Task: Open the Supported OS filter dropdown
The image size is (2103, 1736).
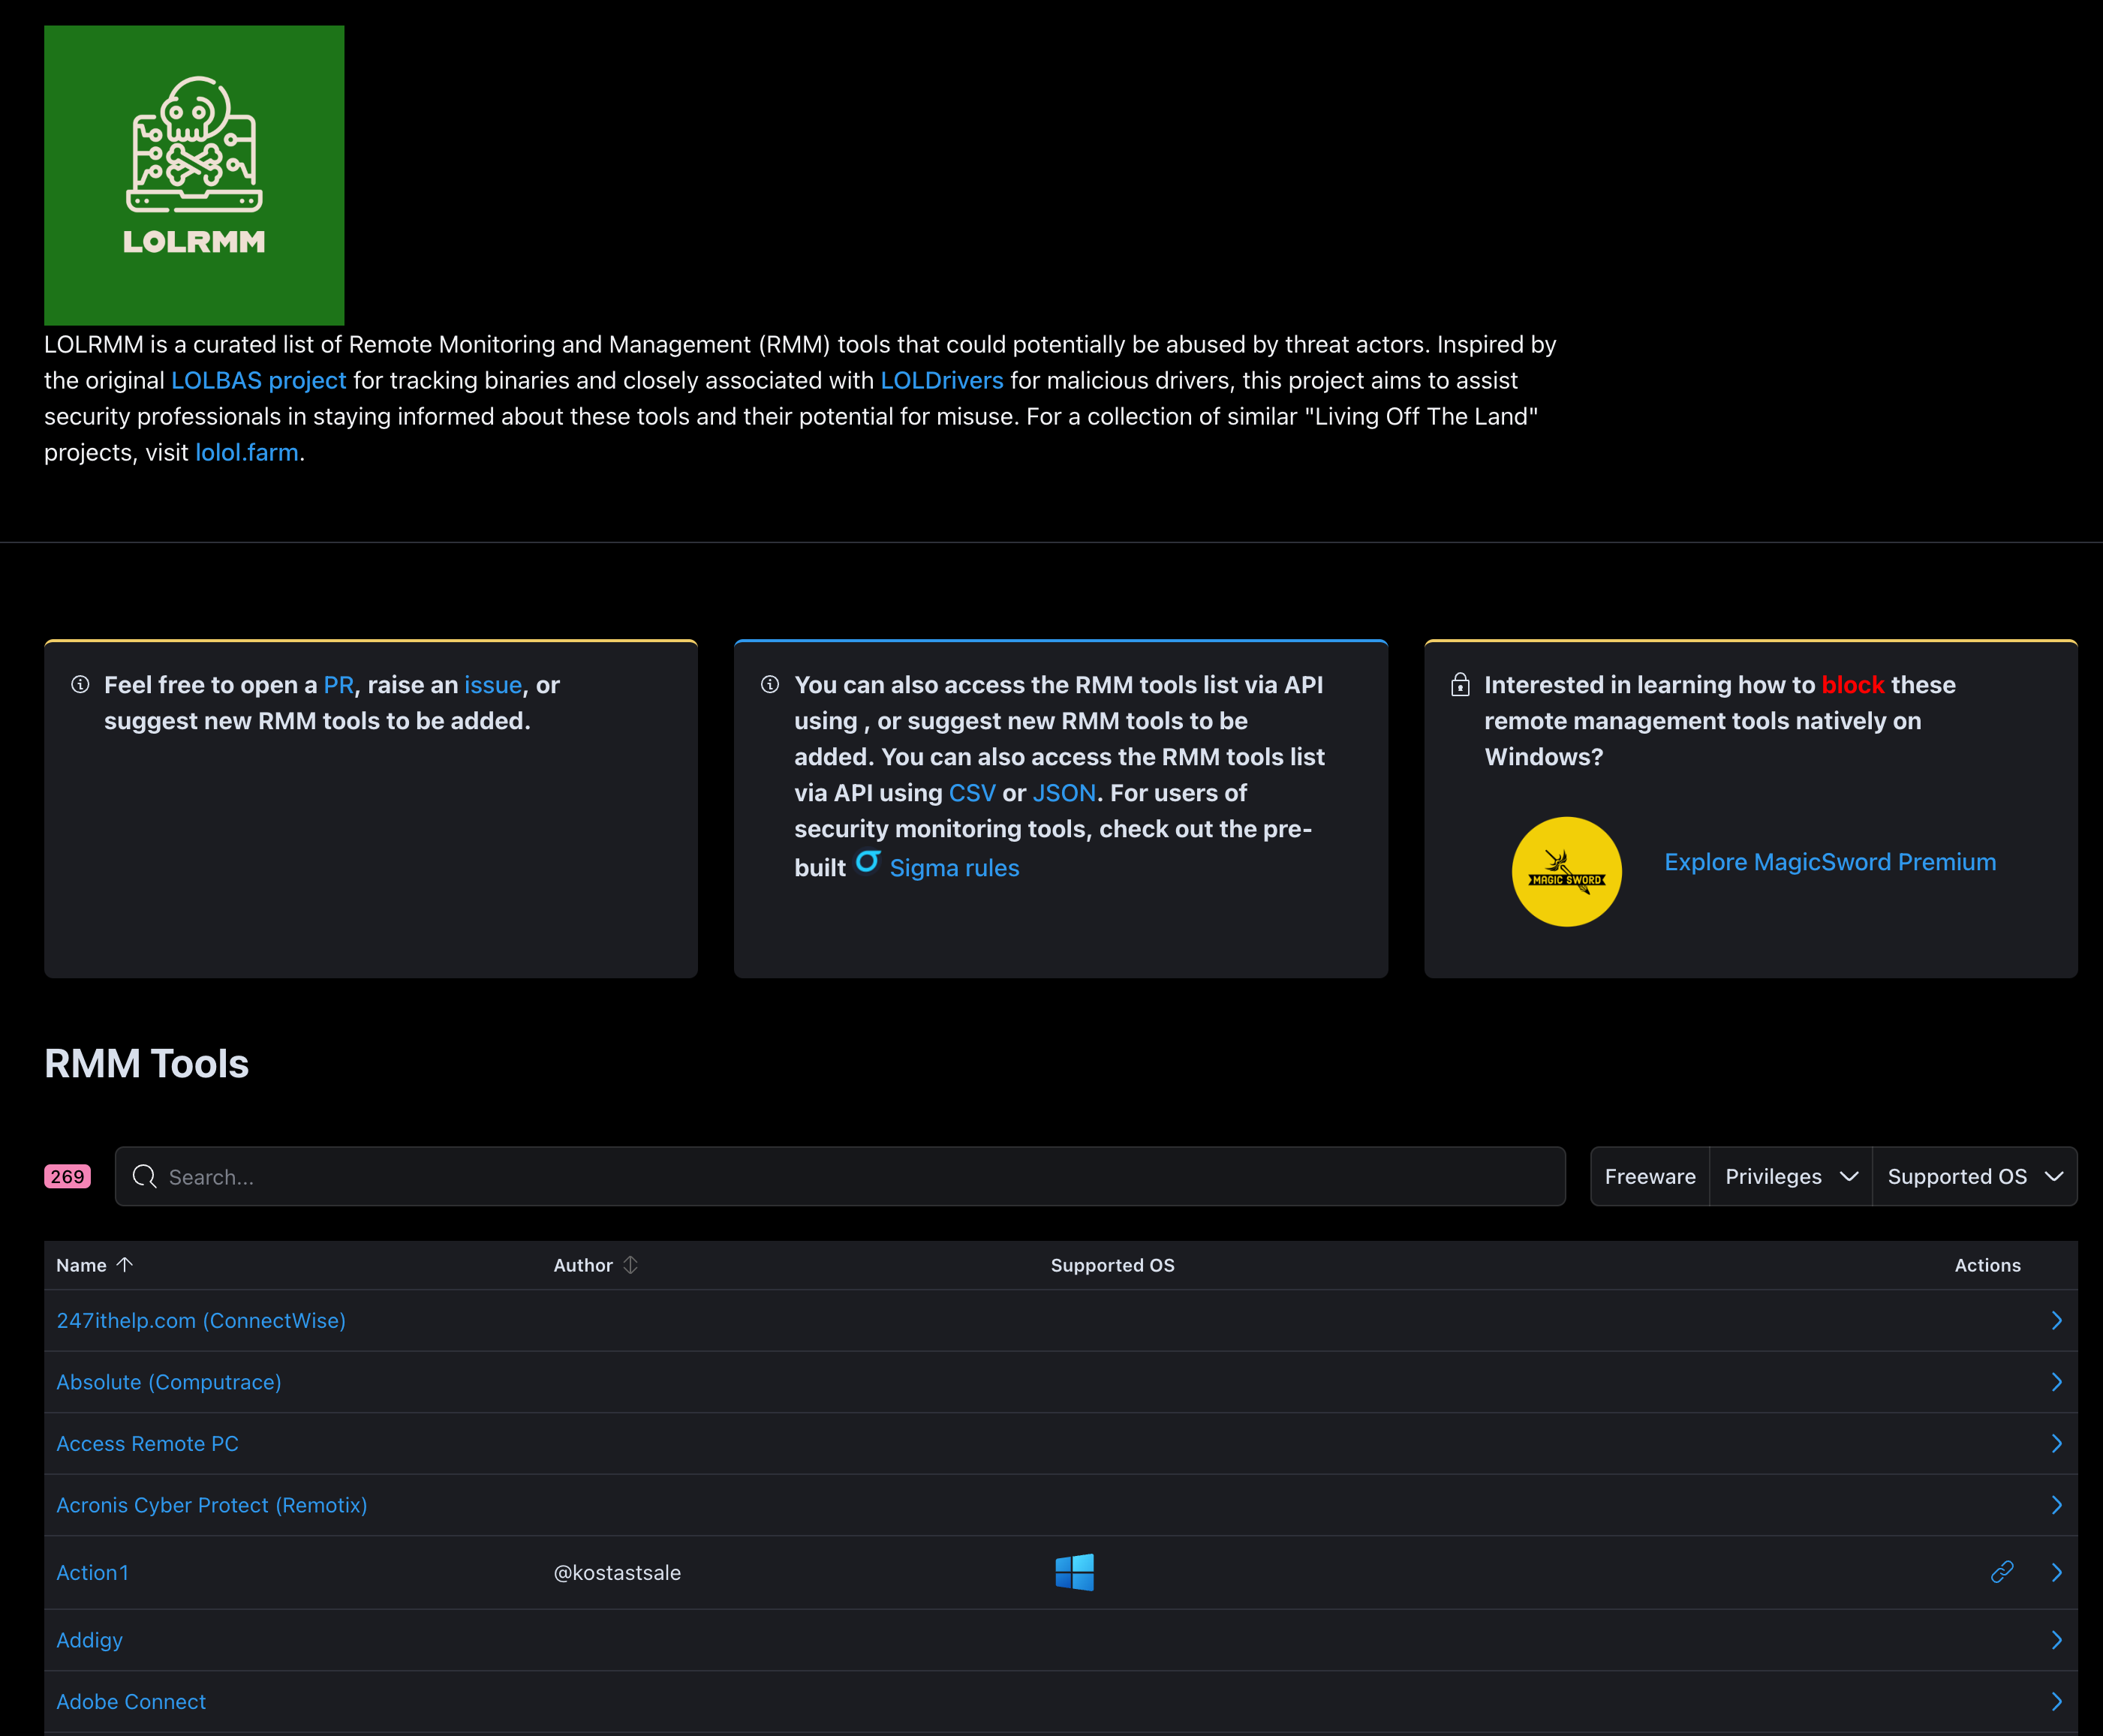Action: coord(1974,1176)
